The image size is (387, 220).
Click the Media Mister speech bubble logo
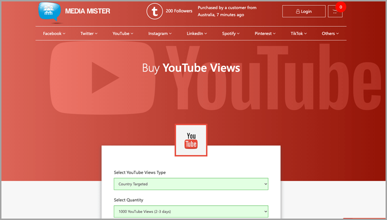click(50, 12)
